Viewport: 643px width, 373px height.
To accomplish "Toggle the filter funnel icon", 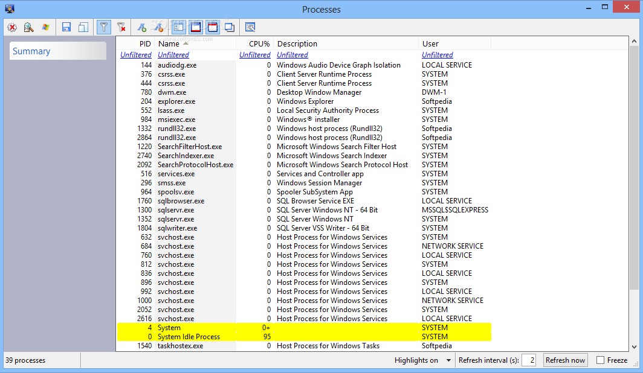I will tap(104, 27).
